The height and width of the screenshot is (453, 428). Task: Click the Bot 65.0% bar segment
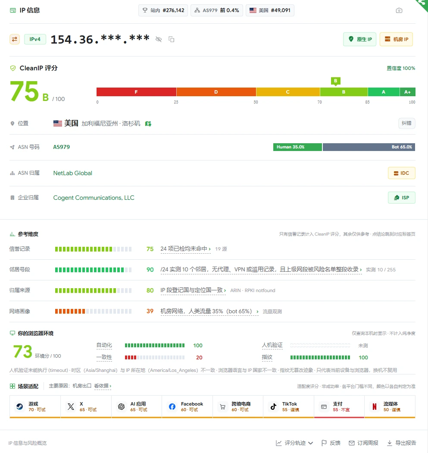[369, 147]
